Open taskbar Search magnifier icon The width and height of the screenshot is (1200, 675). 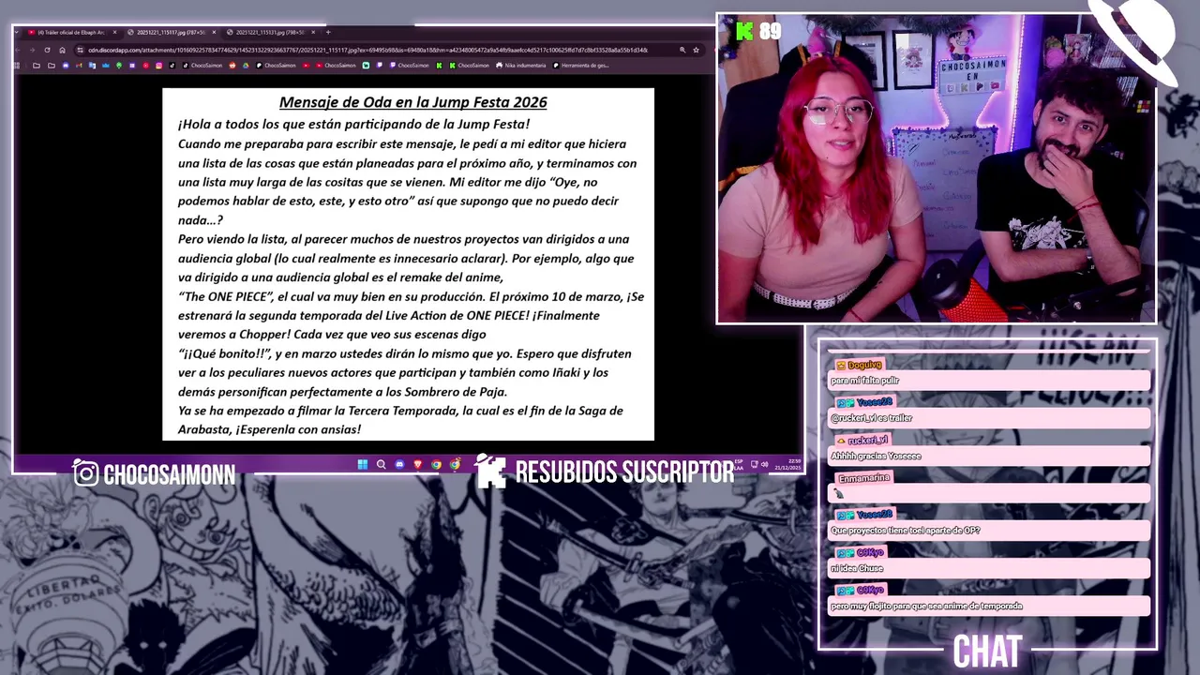click(x=381, y=464)
